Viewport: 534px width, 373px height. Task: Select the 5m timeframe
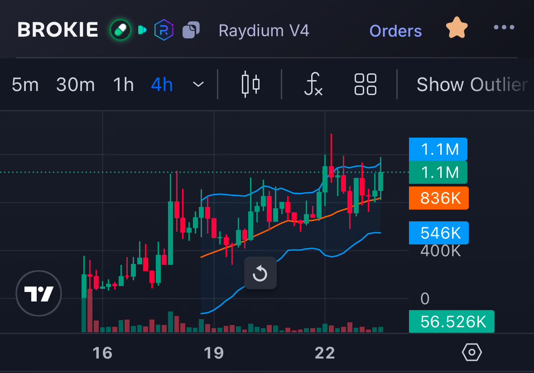pyautogui.click(x=25, y=84)
